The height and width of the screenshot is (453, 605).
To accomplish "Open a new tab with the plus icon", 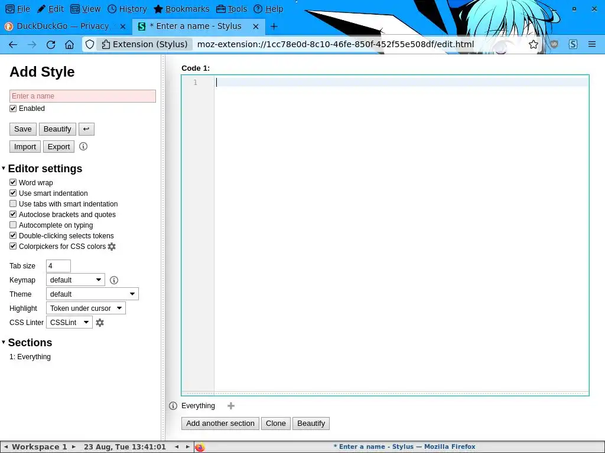I will pos(274,26).
